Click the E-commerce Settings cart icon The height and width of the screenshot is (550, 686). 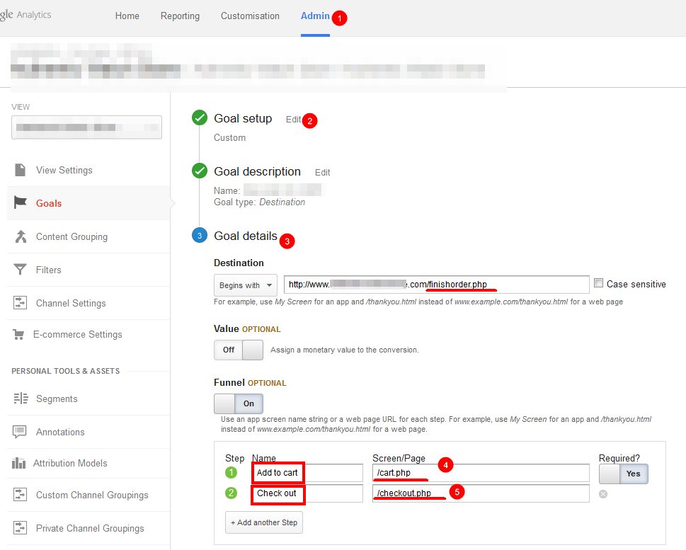point(19,334)
